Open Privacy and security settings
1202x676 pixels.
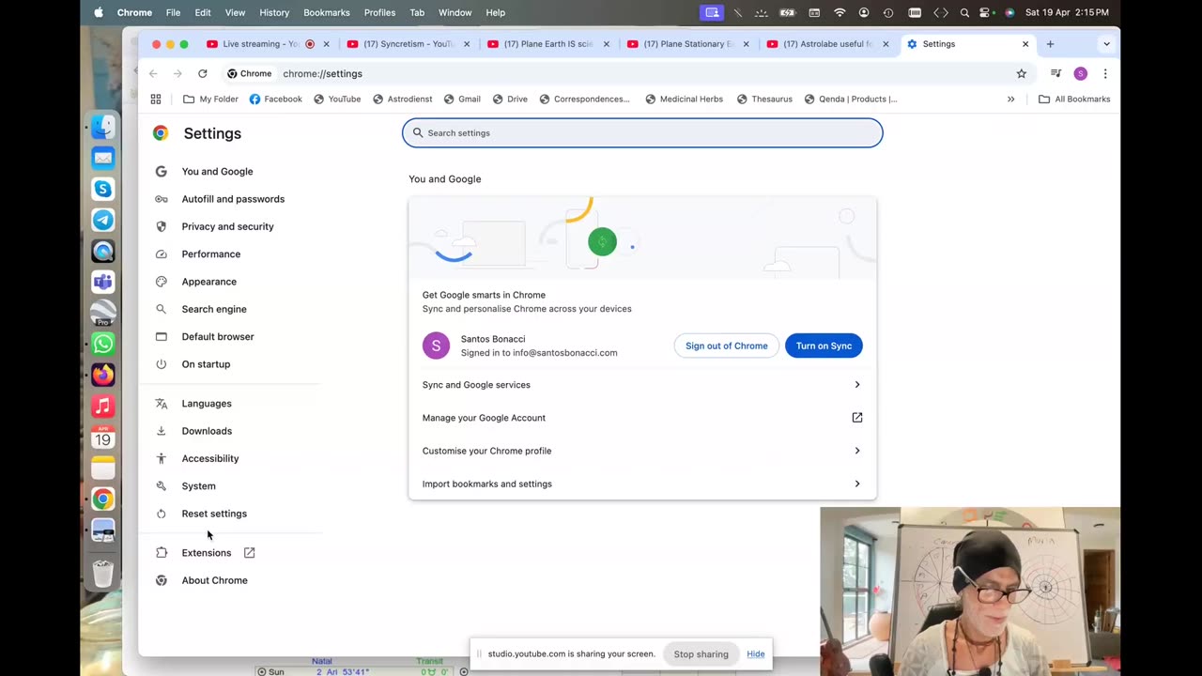coord(227,226)
